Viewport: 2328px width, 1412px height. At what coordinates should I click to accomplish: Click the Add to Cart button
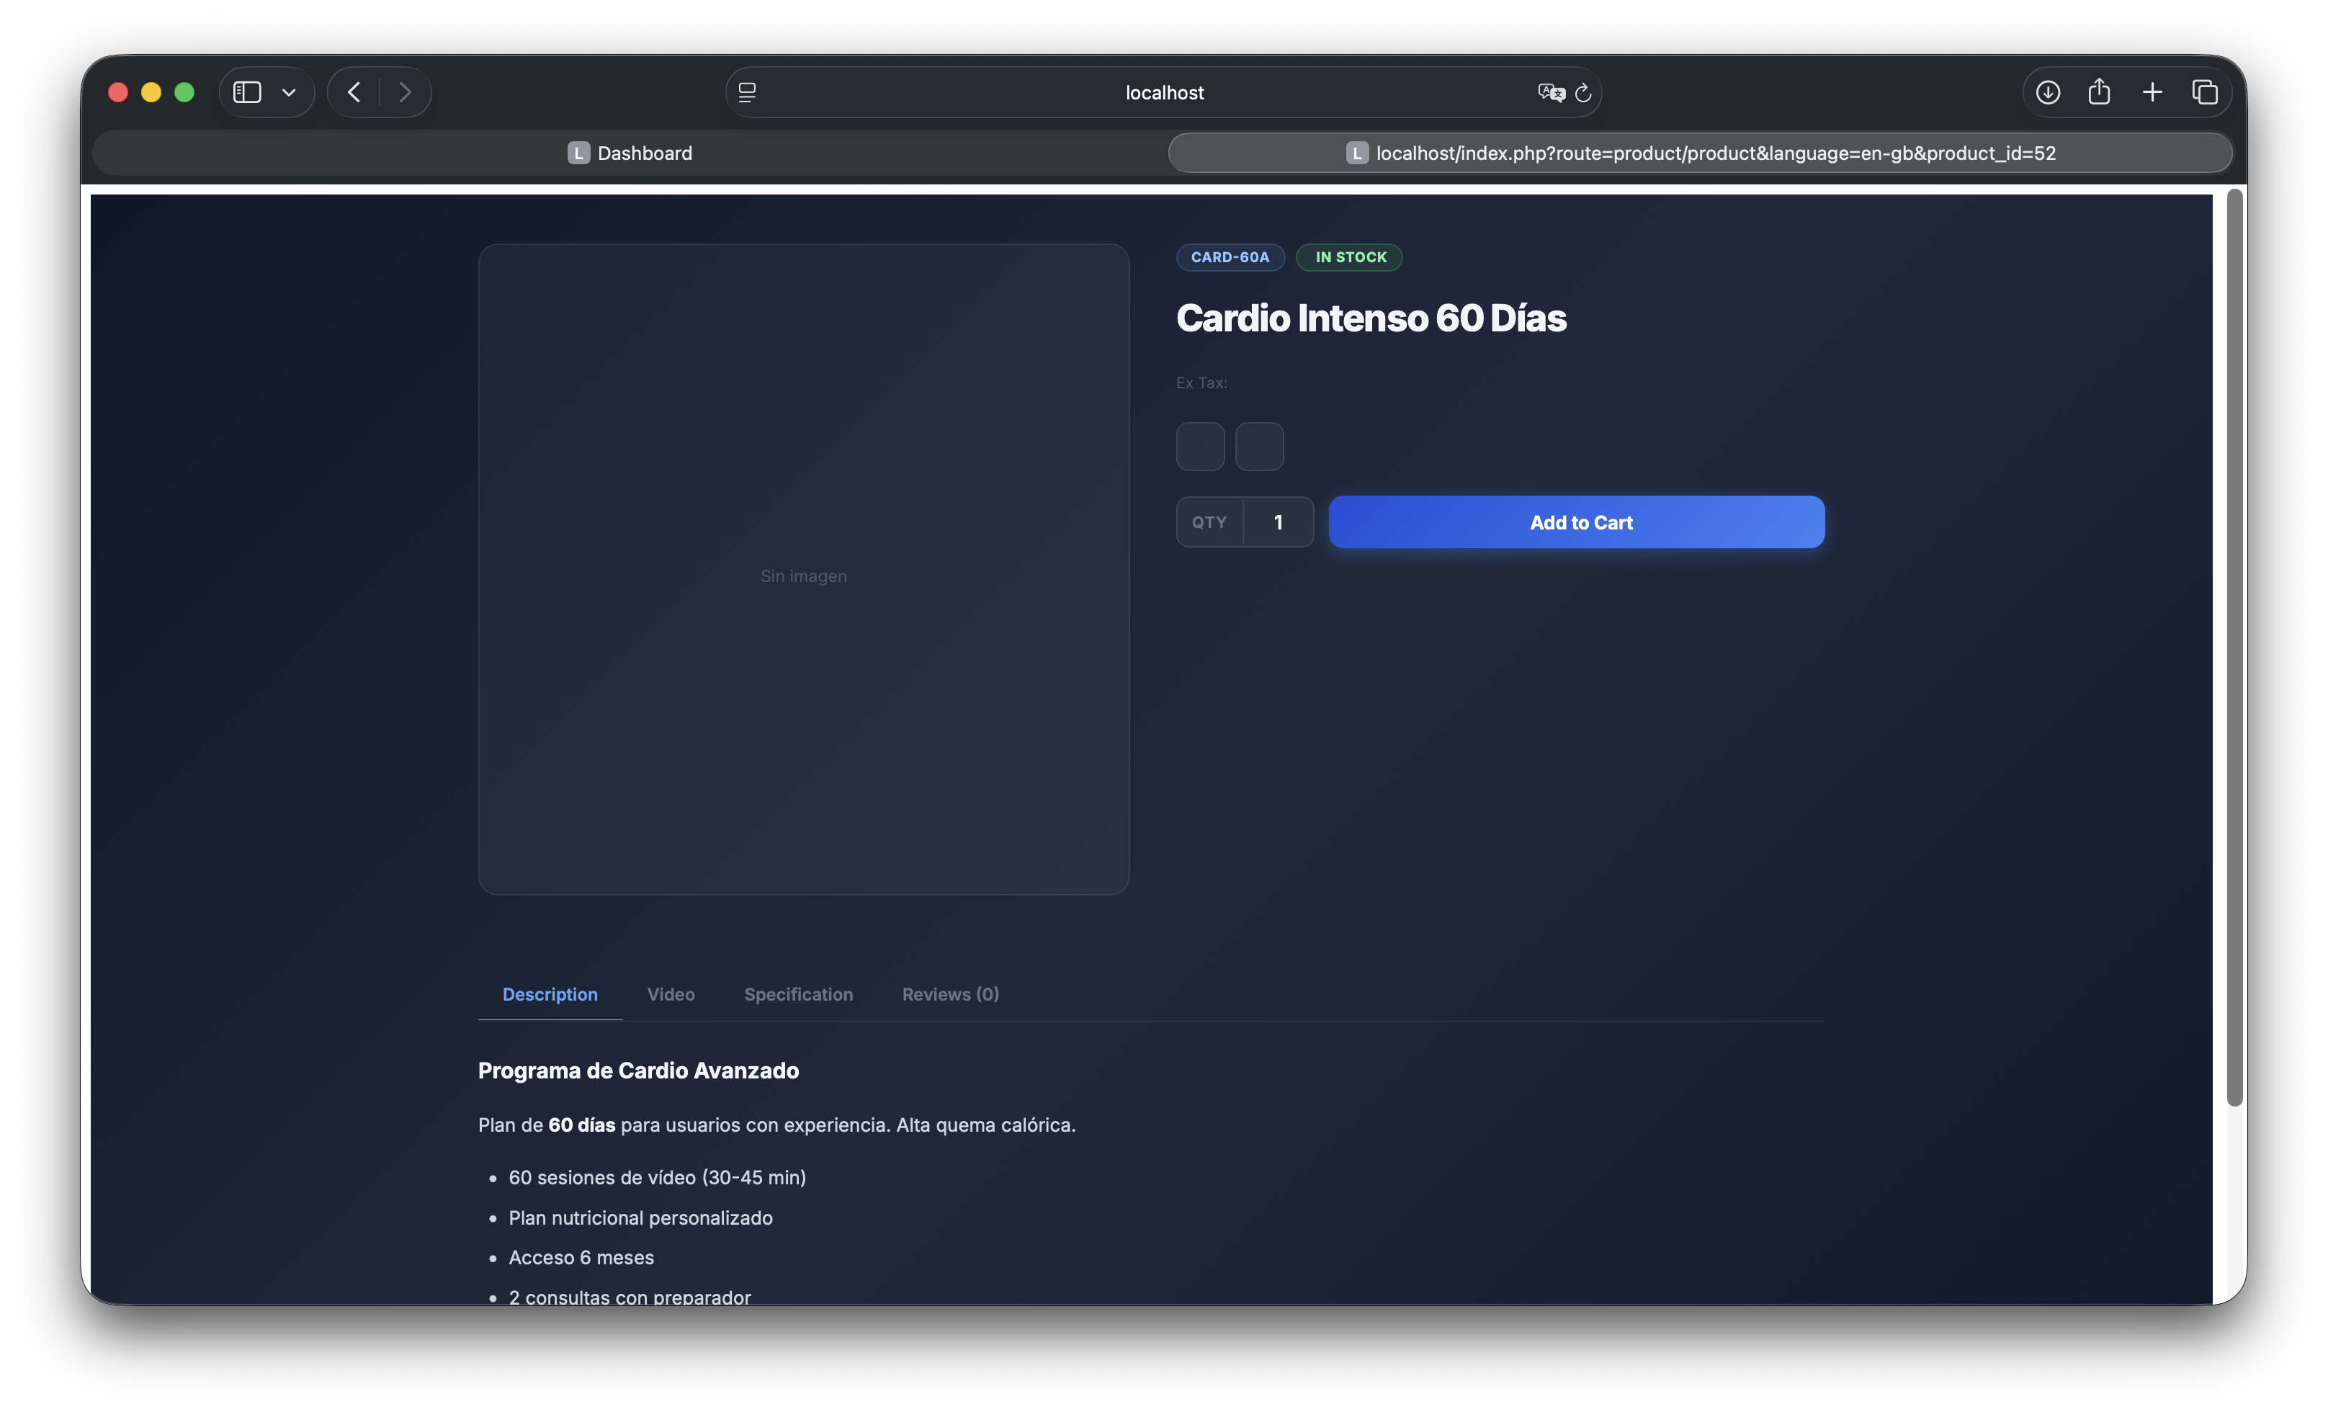tap(1576, 522)
